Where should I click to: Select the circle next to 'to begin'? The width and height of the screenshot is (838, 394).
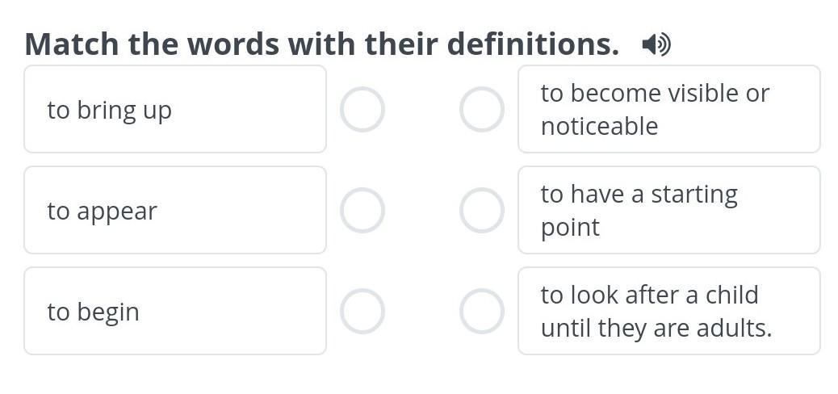coord(362,312)
